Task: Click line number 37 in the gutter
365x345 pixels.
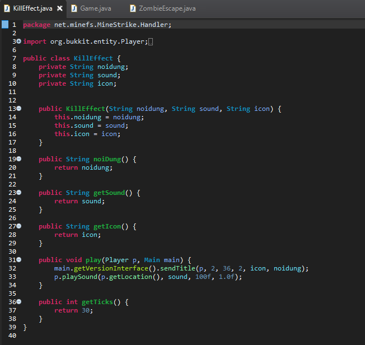Action: 12,310
